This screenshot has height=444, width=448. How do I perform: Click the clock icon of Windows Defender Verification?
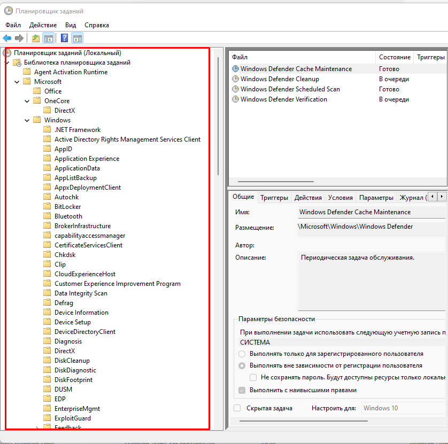[235, 99]
